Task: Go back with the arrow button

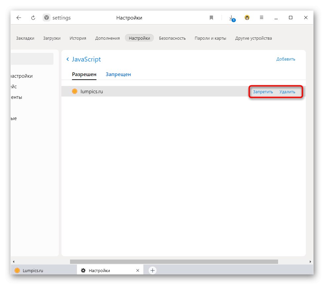Action: coord(19,18)
